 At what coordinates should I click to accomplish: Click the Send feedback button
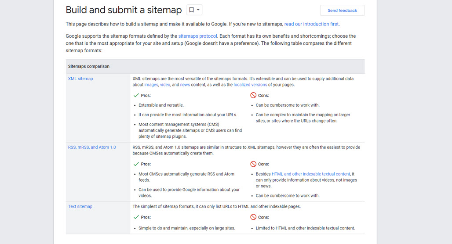pos(342,11)
